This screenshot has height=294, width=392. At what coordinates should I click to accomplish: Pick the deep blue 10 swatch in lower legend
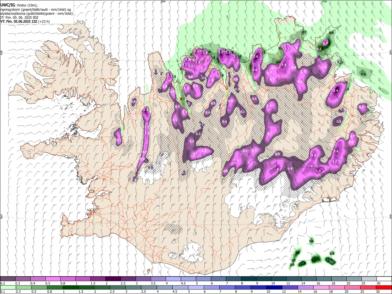tap(274, 287)
